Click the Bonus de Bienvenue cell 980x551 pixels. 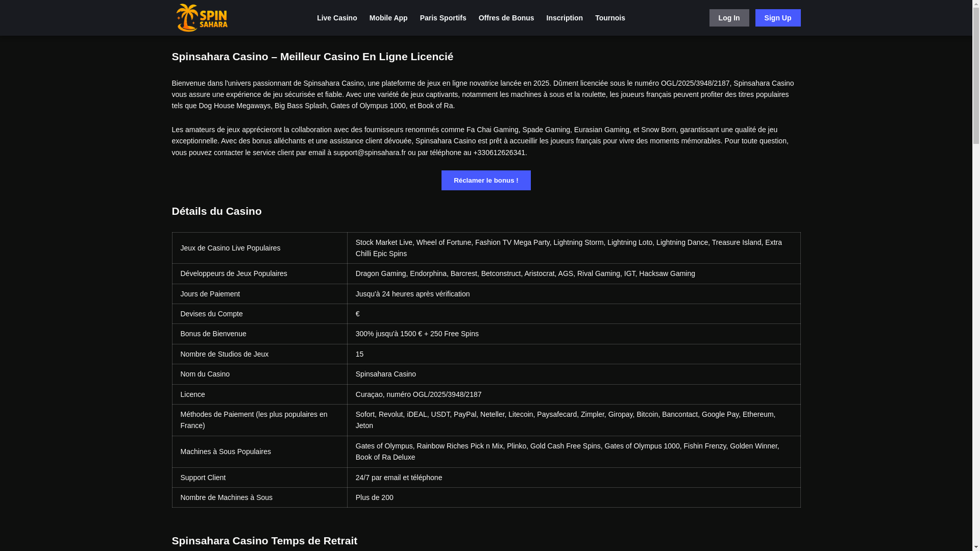260,334
